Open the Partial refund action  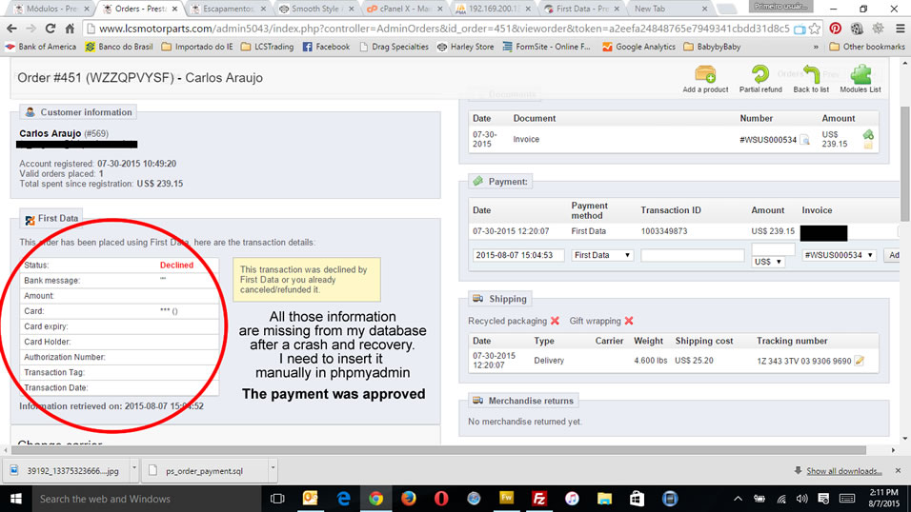760,79
